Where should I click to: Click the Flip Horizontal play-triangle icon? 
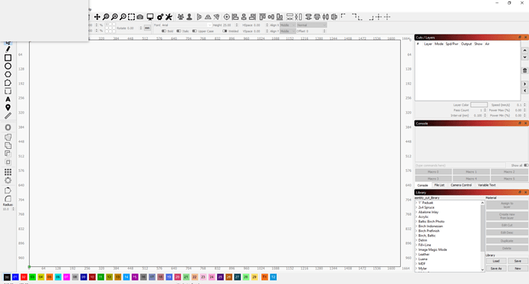tap(199, 17)
